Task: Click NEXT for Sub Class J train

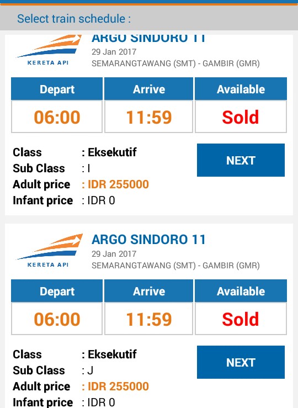Action: coord(241,362)
